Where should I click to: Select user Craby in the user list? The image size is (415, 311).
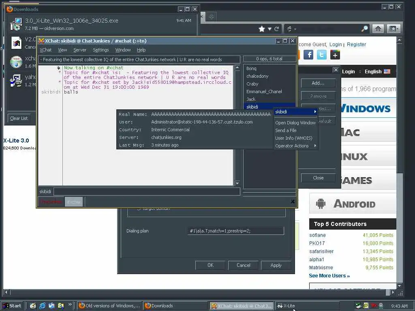point(269,84)
